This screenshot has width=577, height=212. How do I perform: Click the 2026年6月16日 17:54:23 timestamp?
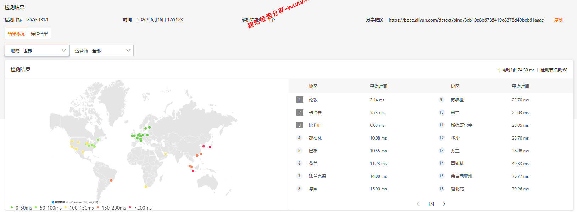point(160,20)
